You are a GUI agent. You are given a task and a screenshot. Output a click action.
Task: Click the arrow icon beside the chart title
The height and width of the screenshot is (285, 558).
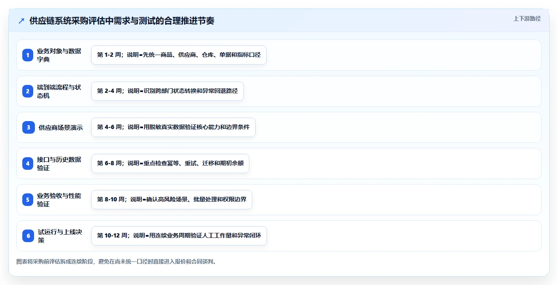click(x=21, y=21)
